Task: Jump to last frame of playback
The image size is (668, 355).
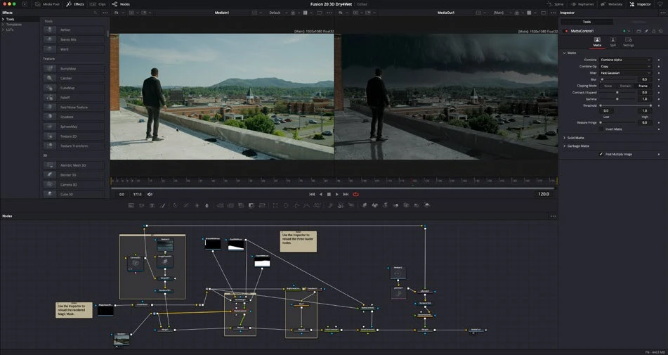Action: (346, 194)
